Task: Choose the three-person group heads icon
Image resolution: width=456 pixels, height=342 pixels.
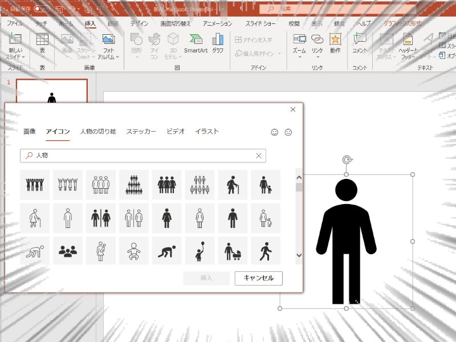Action: [68, 251]
